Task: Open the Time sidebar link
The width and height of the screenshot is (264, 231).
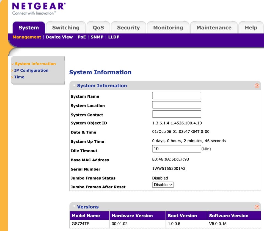Action: coord(19,77)
